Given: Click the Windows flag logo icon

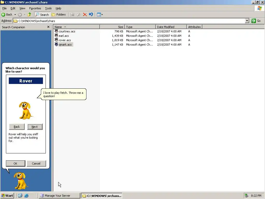Looking at the screenshot, I should pos(259,8).
